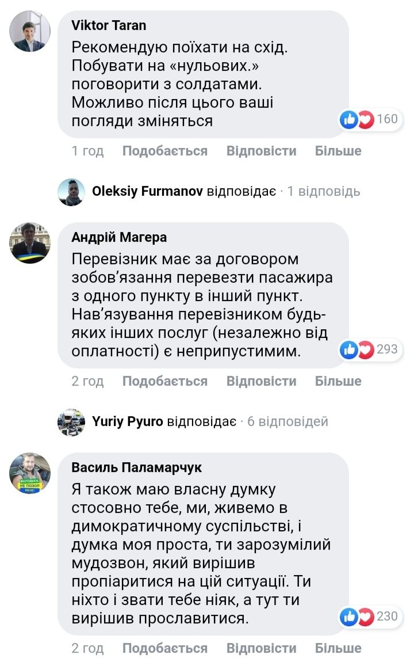Like Василь Паламарчук's comment with Подобається
414x666 pixels.
pos(164,648)
